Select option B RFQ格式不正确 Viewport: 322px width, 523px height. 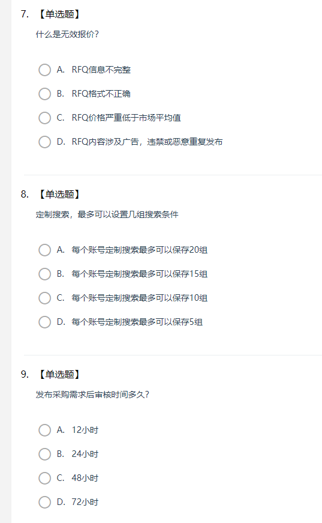pos(44,94)
